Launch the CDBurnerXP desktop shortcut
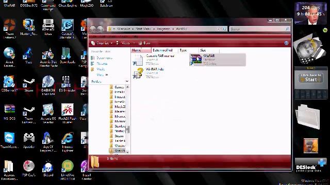330x185 pixels. (9, 83)
